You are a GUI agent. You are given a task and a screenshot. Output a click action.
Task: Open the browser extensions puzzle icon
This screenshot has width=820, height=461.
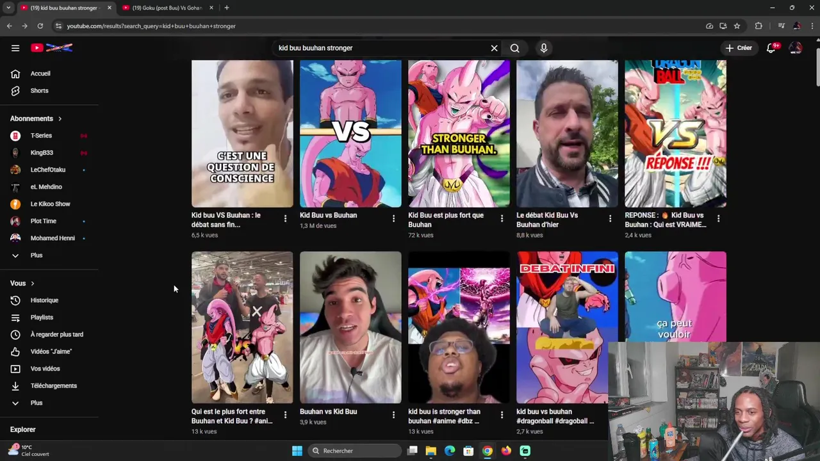pos(758,26)
